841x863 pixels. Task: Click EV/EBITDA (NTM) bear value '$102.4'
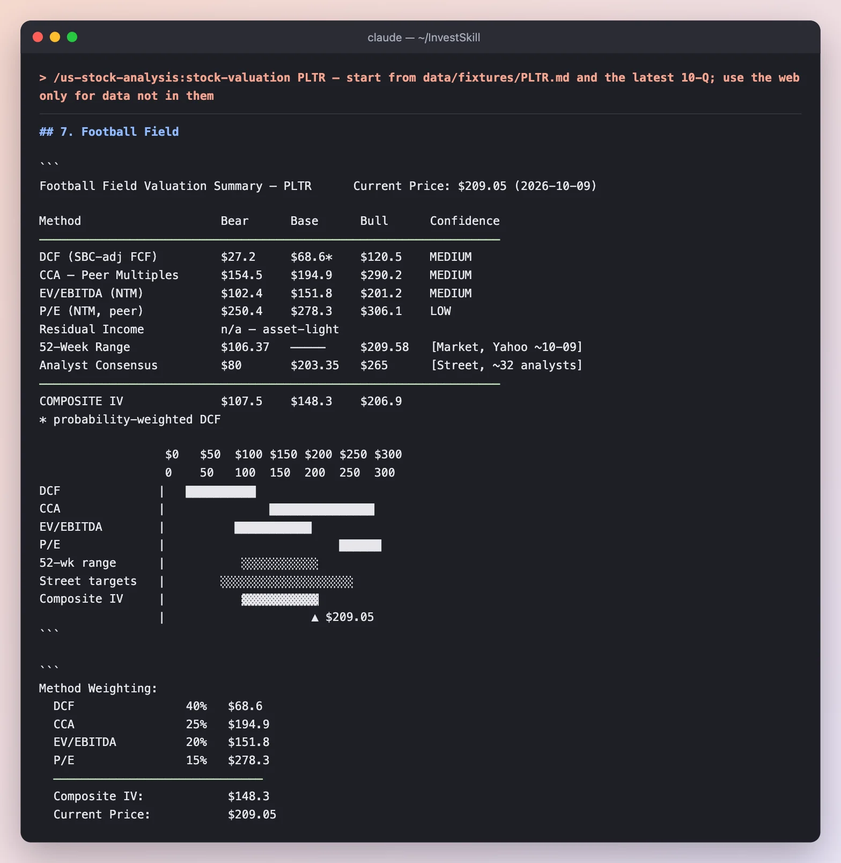(x=241, y=294)
